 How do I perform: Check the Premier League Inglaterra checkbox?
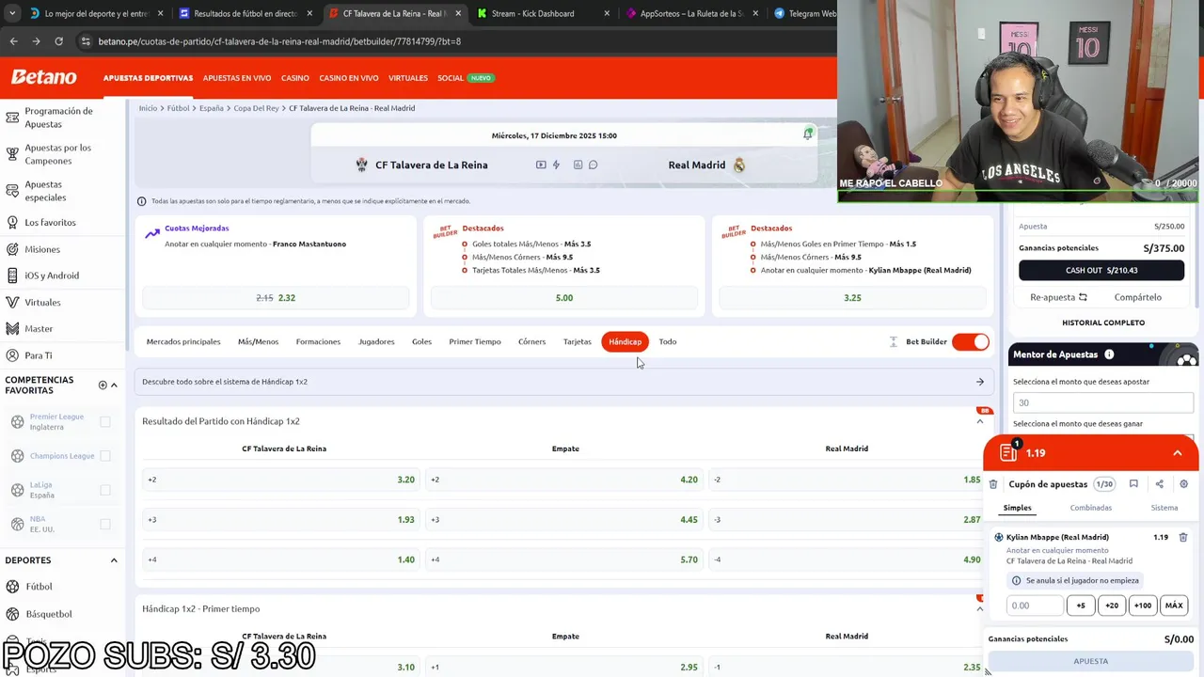pos(105,421)
